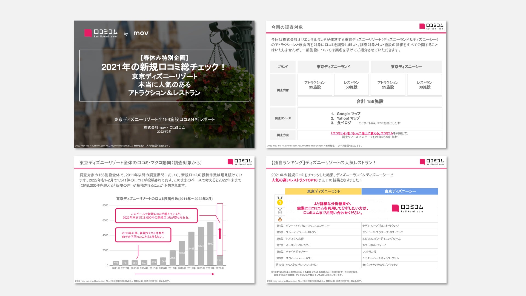Select the 東京ディズニーランド yellow ranking header
Screen dimensions: 526x296
(x=323, y=191)
